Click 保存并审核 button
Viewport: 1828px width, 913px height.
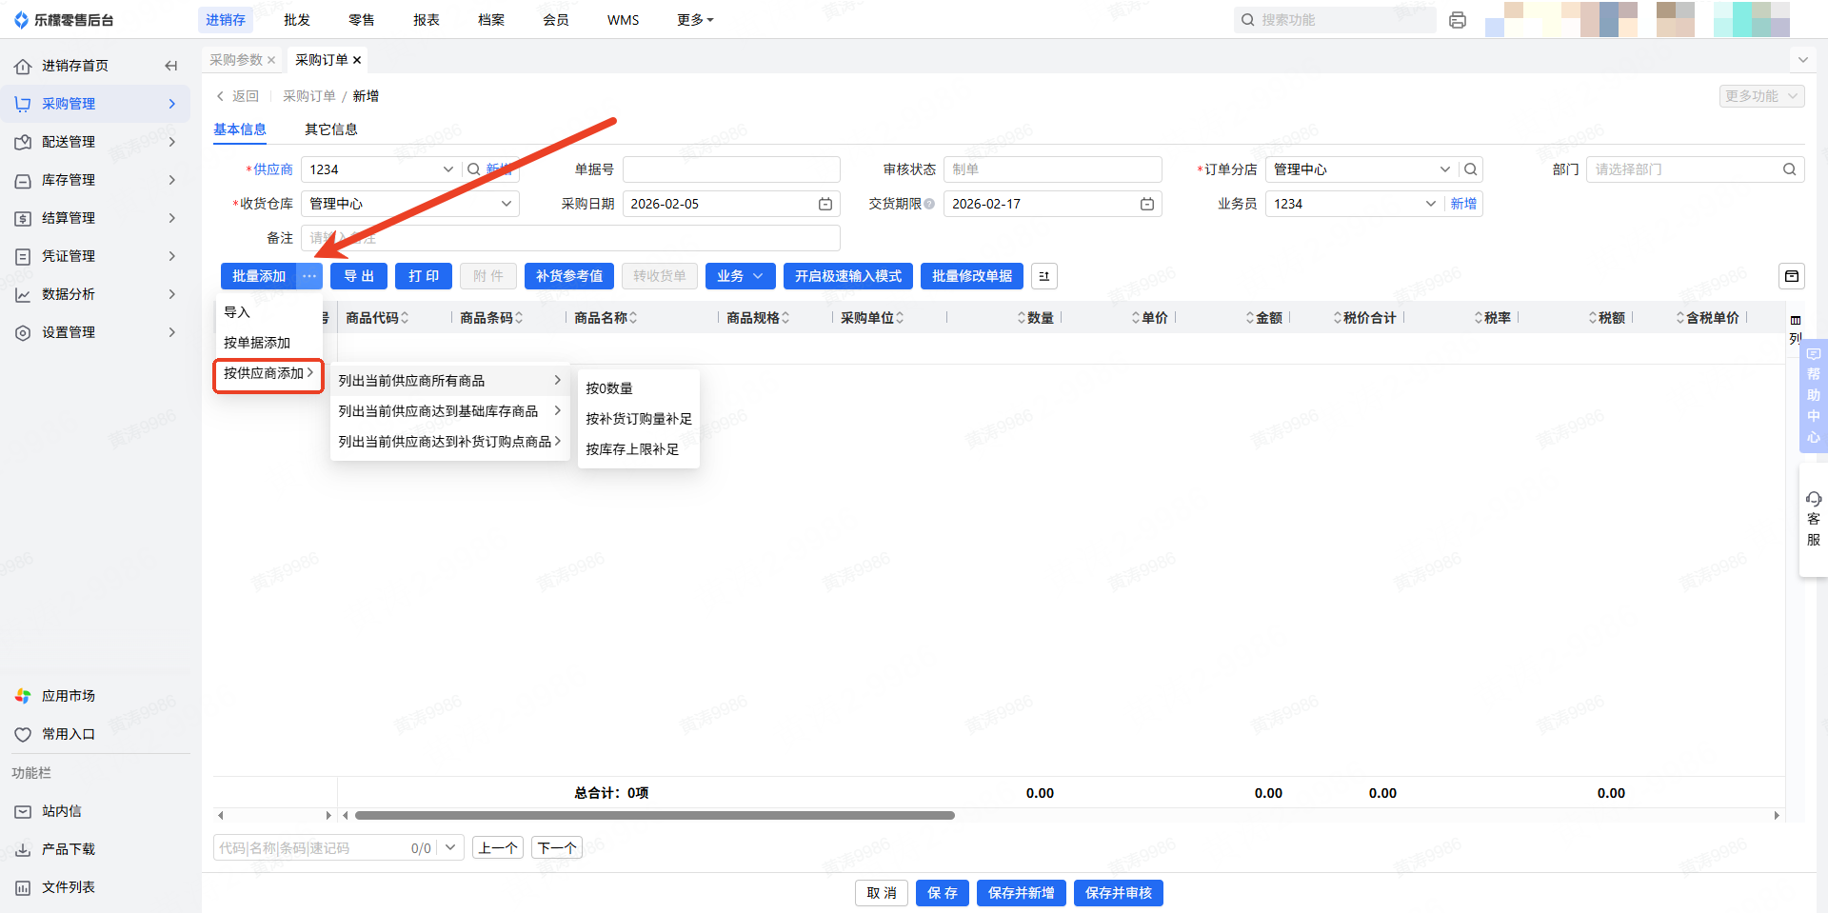1119,893
